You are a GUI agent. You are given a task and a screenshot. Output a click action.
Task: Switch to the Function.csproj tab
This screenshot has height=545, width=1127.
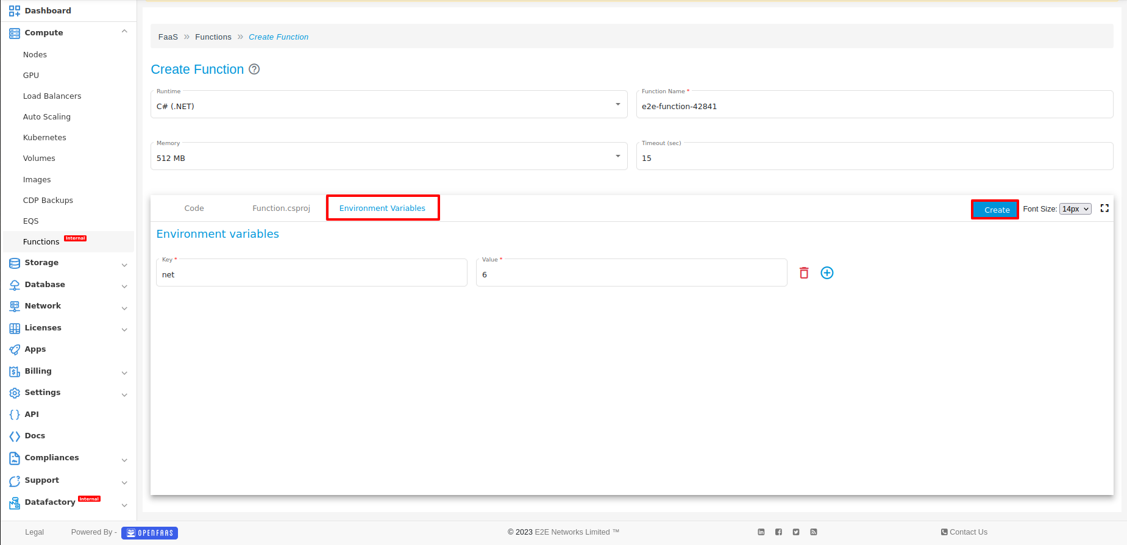pos(281,208)
